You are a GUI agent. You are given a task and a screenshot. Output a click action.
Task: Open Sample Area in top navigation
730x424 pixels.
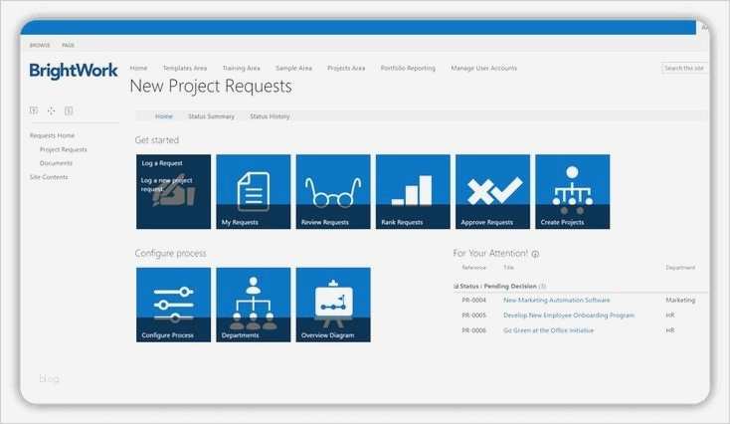coord(293,68)
